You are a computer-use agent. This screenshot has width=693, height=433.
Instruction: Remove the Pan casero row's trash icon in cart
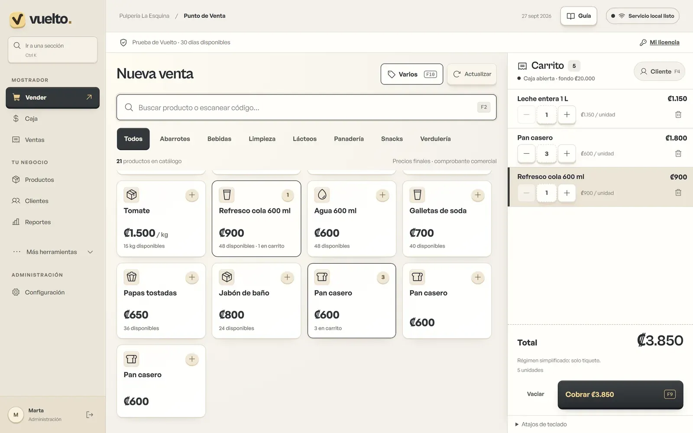tap(678, 154)
